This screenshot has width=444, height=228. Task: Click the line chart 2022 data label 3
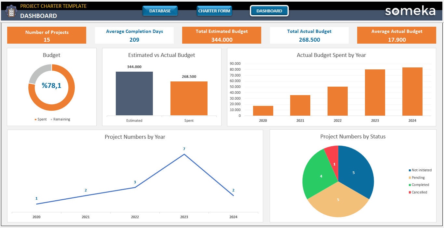135,182
